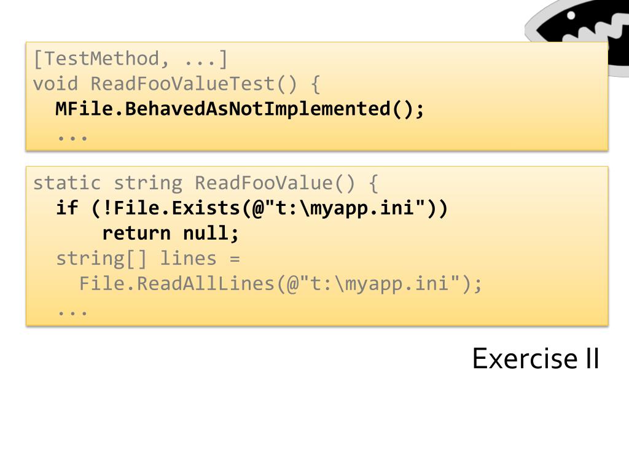Click the opening brace after ReadFooValueTest()
This screenshot has width=629, height=472.
[x=316, y=84]
